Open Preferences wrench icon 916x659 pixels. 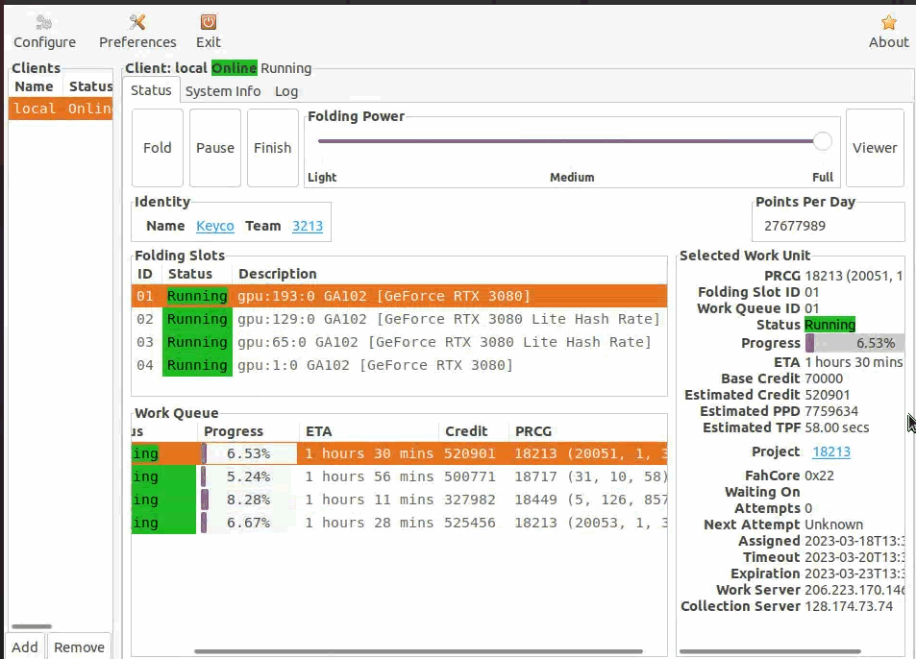click(137, 23)
